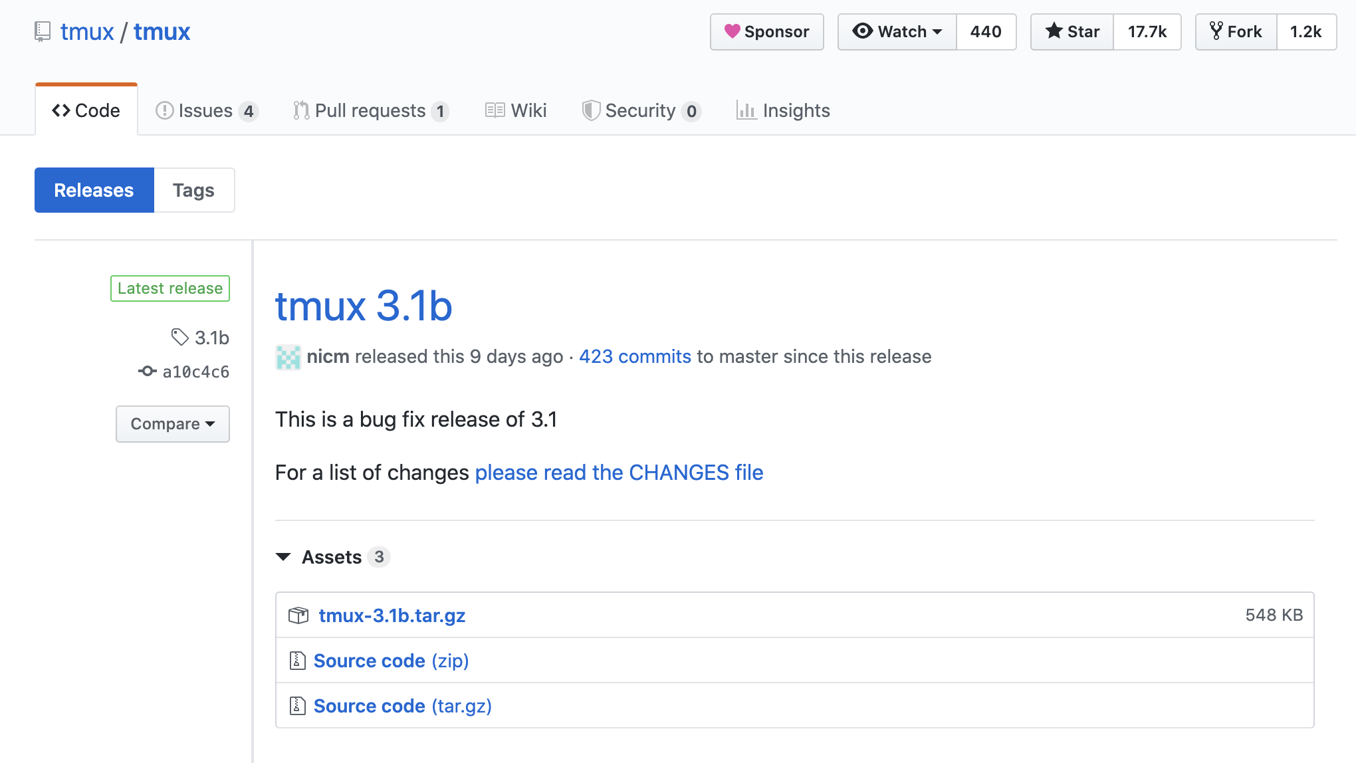
Task: Click the 1.2k fork count
Action: pos(1305,31)
